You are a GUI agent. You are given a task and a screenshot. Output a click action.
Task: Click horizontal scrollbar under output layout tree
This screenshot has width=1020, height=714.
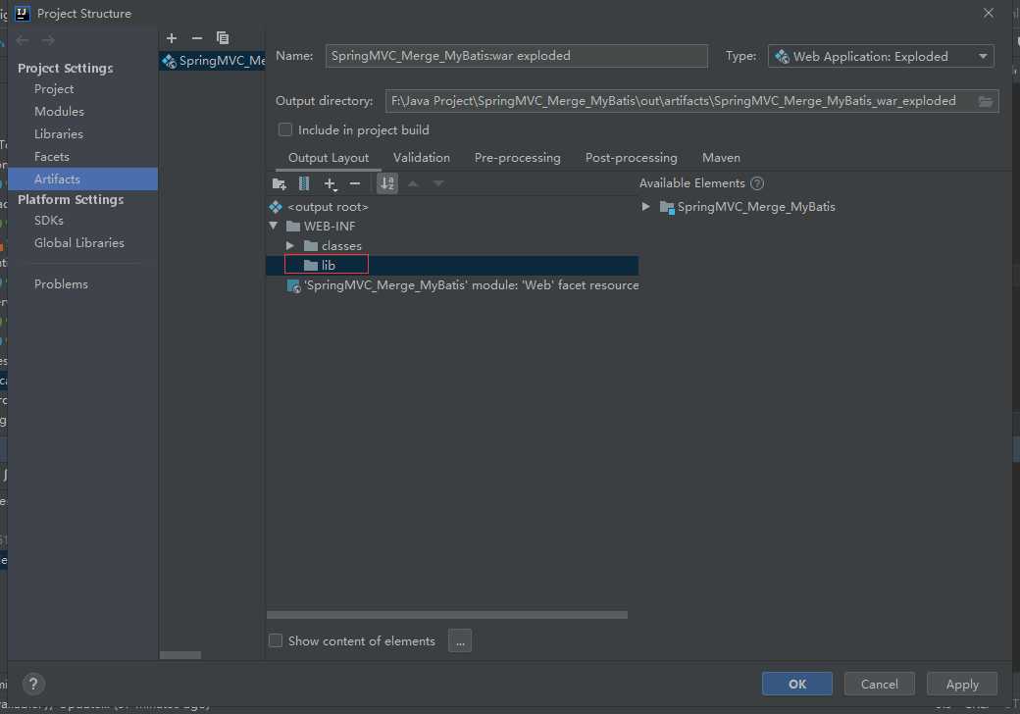click(447, 615)
